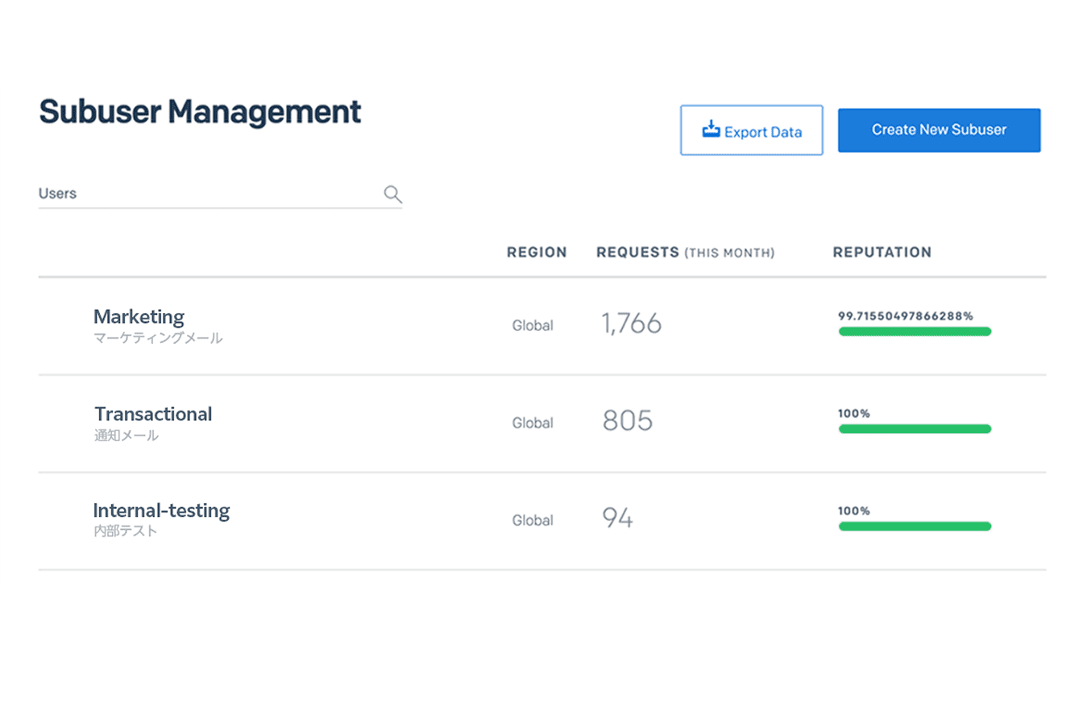Click the download icon in Export Data
Image resolution: width=1083 pixels, height=723 pixels.
(x=710, y=130)
